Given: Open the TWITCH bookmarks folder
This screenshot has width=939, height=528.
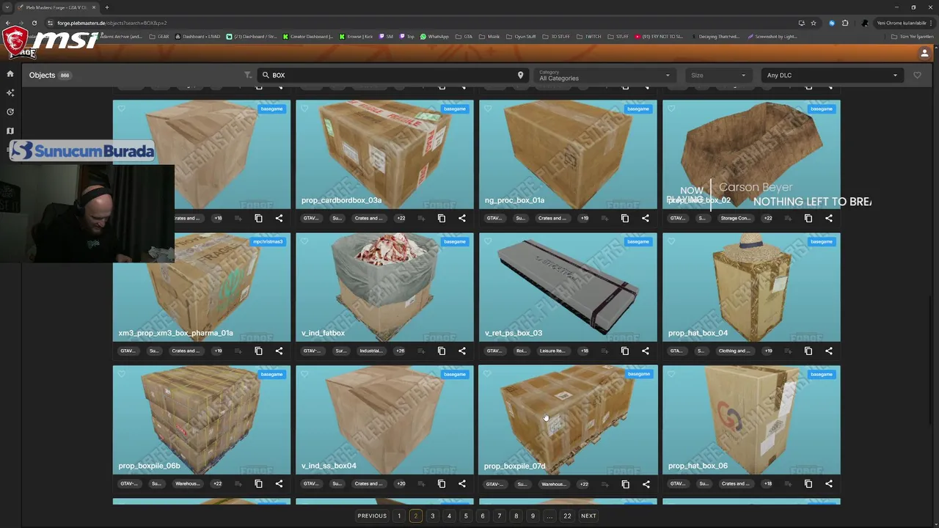Looking at the screenshot, I should 589,36.
